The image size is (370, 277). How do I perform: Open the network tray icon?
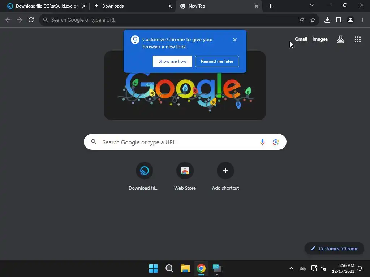coord(314,268)
